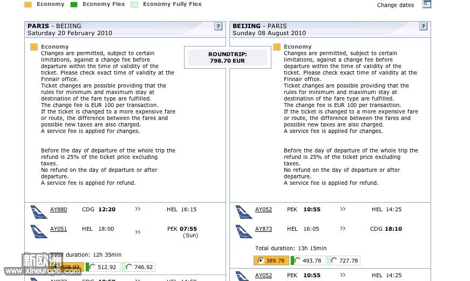The width and height of the screenshot is (470, 281).
Task: Select the 493.78 Economy Flex fare
Action: (298, 260)
